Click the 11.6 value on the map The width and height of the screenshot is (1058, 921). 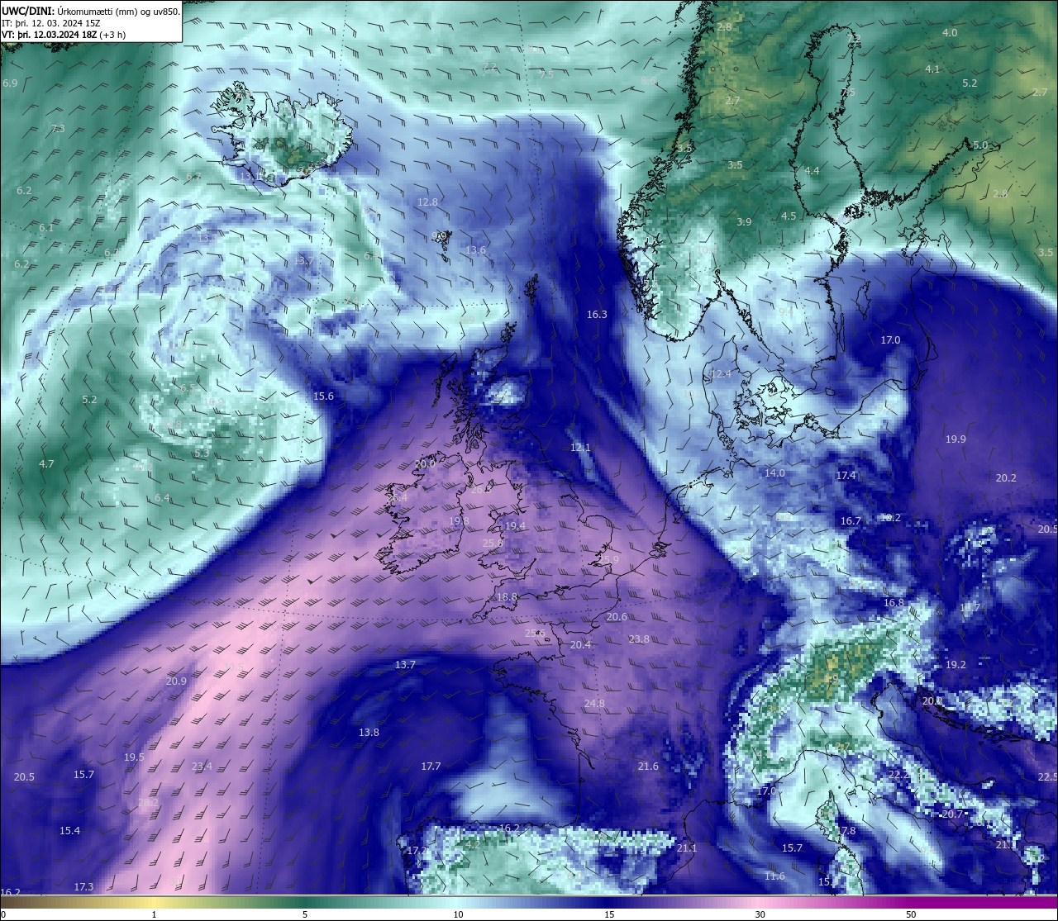774,876
